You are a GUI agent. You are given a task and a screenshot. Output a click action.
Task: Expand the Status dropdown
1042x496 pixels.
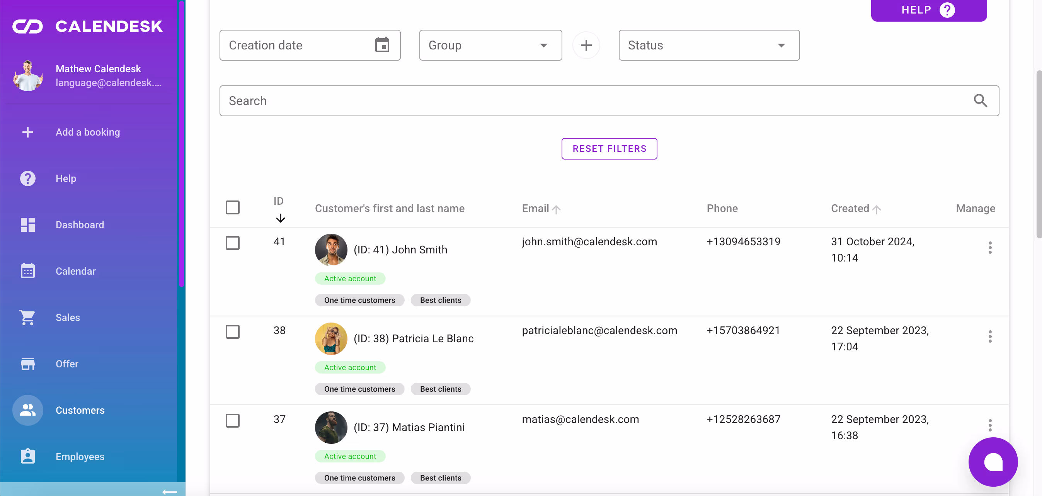pos(709,45)
